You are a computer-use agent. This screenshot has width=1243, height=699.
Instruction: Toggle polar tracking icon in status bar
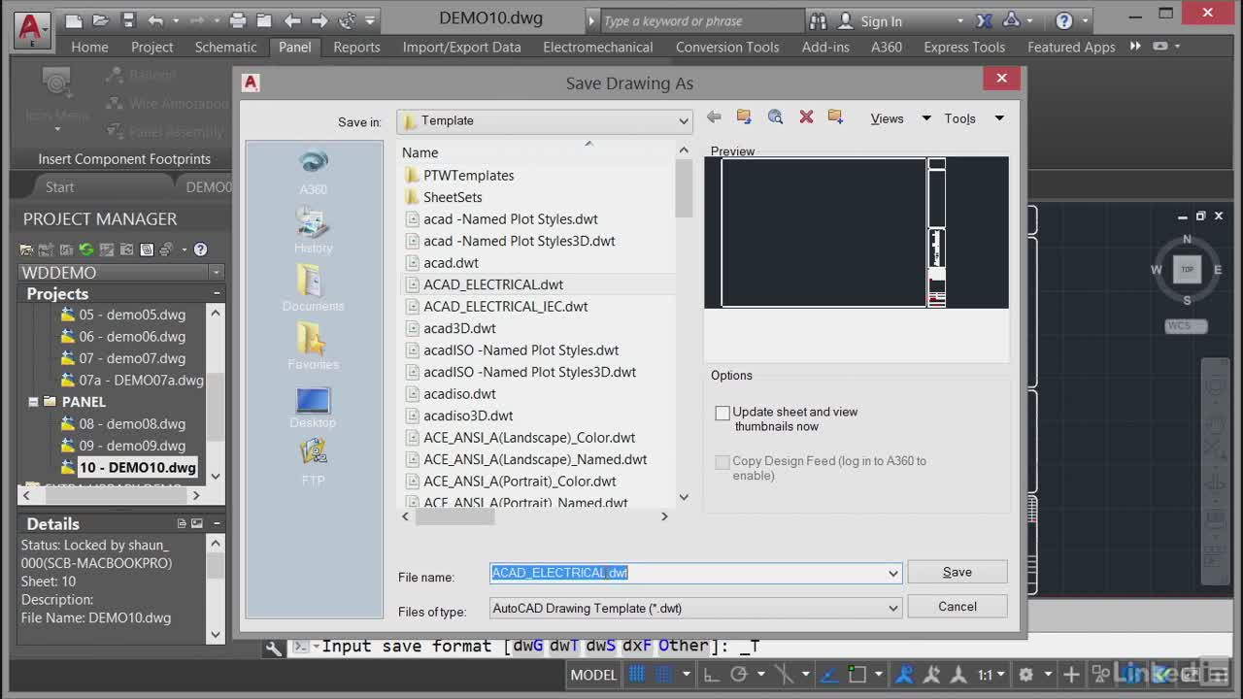point(738,675)
